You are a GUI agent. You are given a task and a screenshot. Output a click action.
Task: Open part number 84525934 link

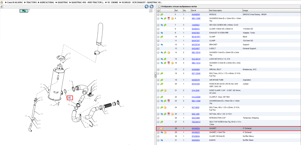coord(196,140)
